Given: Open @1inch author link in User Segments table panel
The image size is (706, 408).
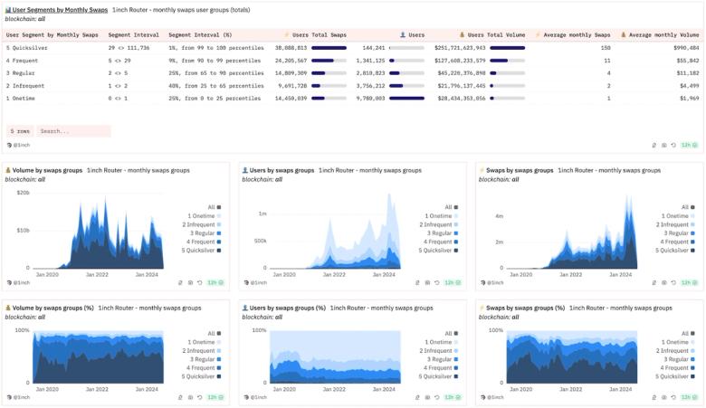Looking at the screenshot, I should pyautogui.click(x=18, y=145).
